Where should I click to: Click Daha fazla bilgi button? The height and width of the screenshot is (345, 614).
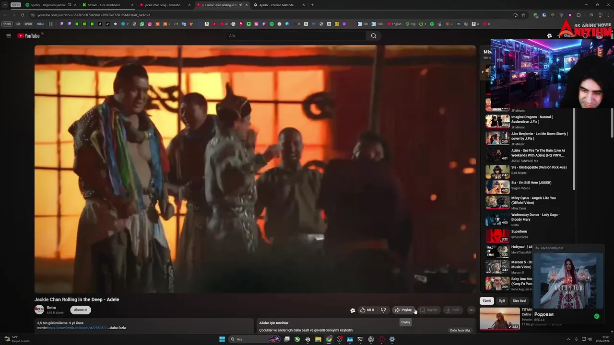coord(460,330)
